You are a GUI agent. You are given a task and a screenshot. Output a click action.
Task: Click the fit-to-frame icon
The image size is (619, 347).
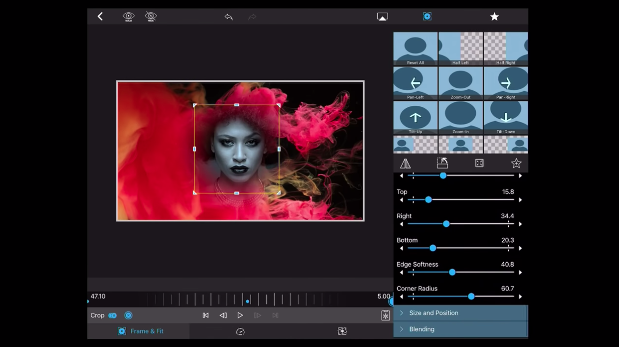pos(479,163)
